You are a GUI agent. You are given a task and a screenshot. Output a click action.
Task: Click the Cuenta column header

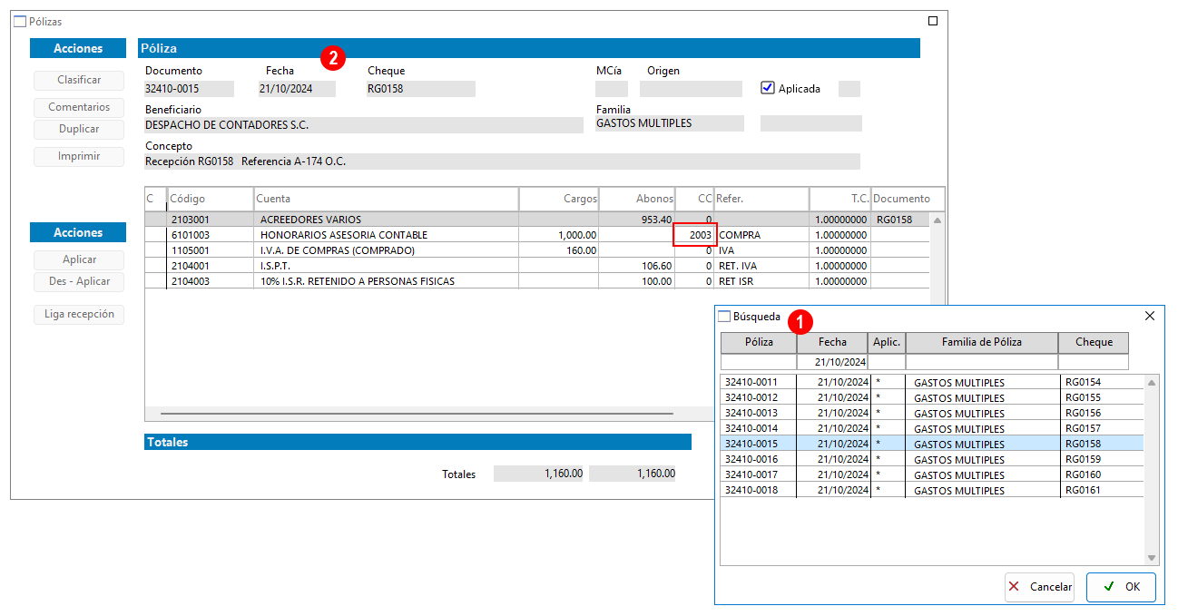386,199
